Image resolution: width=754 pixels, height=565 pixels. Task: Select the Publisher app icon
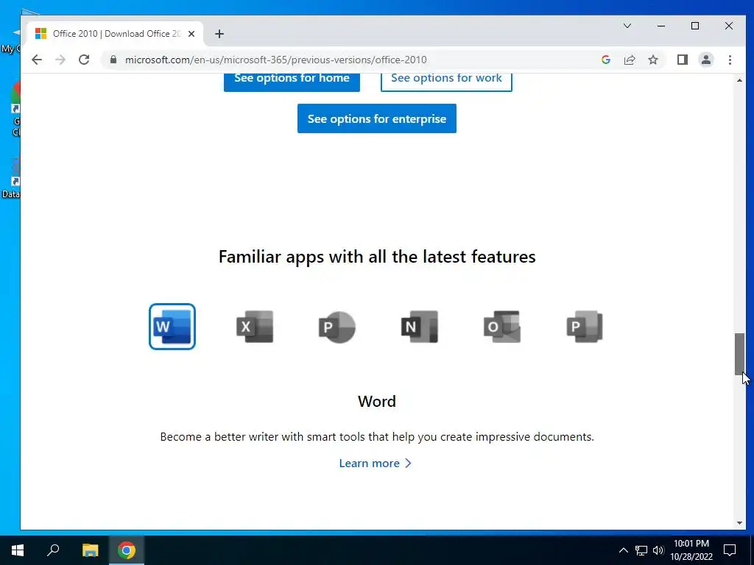tap(585, 327)
